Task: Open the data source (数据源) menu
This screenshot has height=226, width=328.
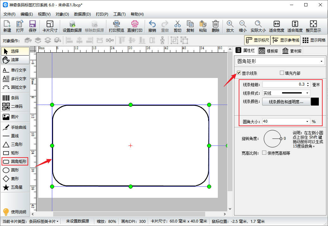Action: pos(82,14)
